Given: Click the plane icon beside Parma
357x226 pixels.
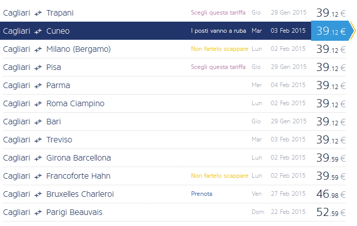Looking at the screenshot, I should (38, 86).
